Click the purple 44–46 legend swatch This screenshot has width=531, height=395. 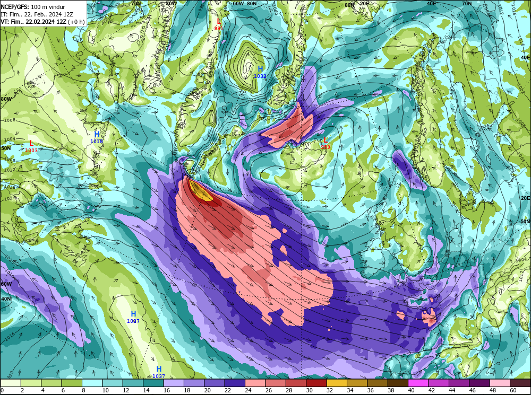pyautogui.click(x=459, y=383)
